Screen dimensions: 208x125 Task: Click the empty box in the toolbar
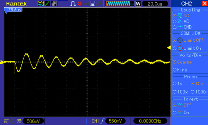point(63,3)
